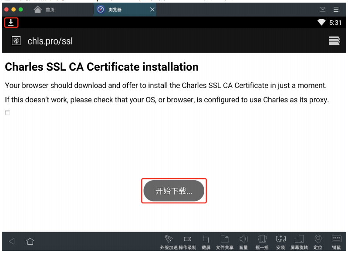Image resolution: width=348 pixels, height=253 pixels.
Task: Open the mail envelope icon in title bar
Action: point(322,9)
